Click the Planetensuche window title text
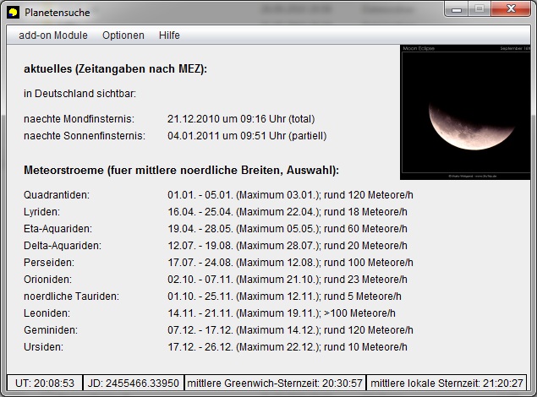Viewport: 537px width, 397px height. point(58,13)
